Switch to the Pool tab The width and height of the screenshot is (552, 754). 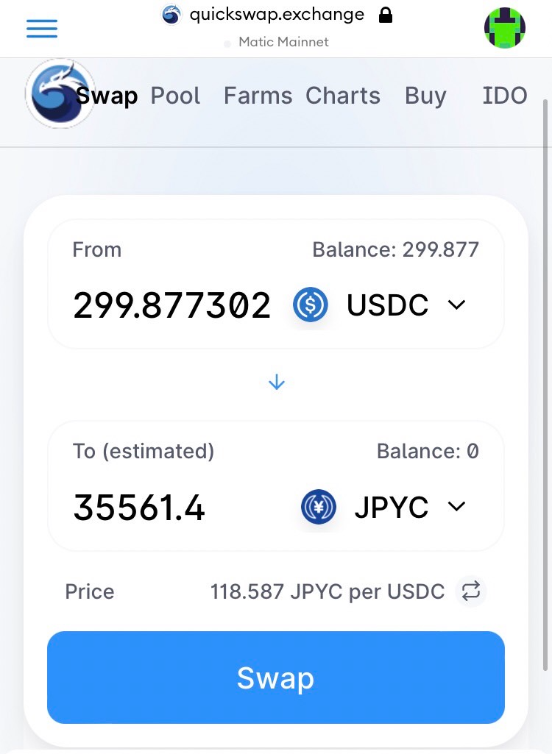[175, 95]
